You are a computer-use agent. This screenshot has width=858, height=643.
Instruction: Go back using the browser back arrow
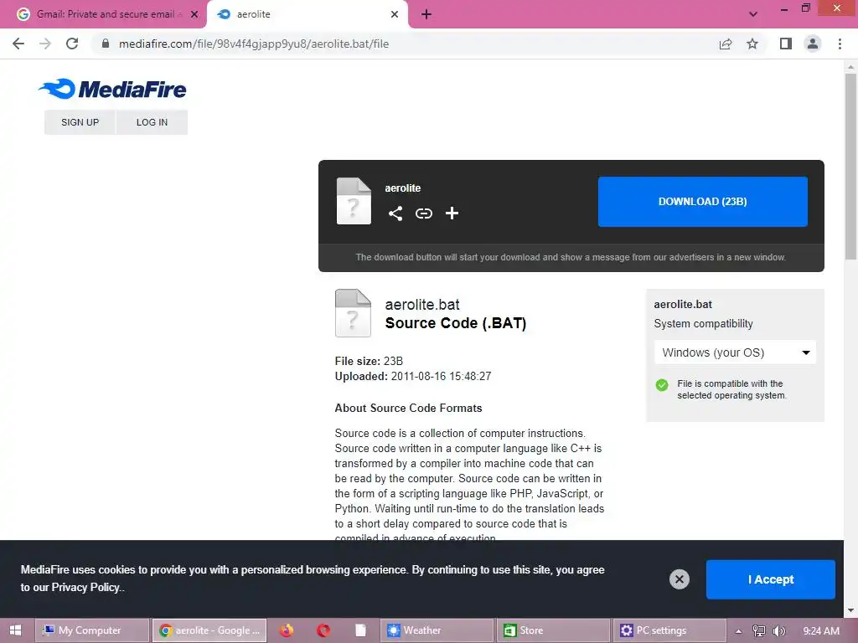18,44
